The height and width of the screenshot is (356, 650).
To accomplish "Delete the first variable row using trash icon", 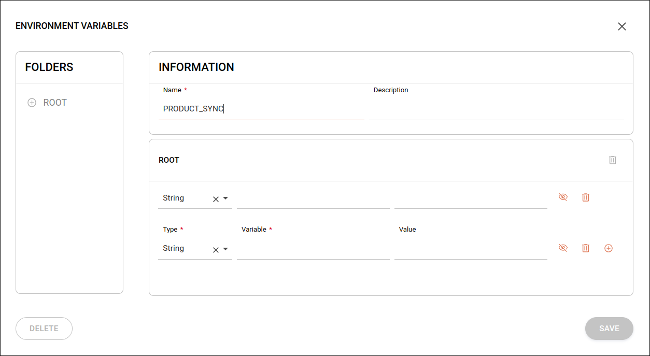I will coord(586,197).
